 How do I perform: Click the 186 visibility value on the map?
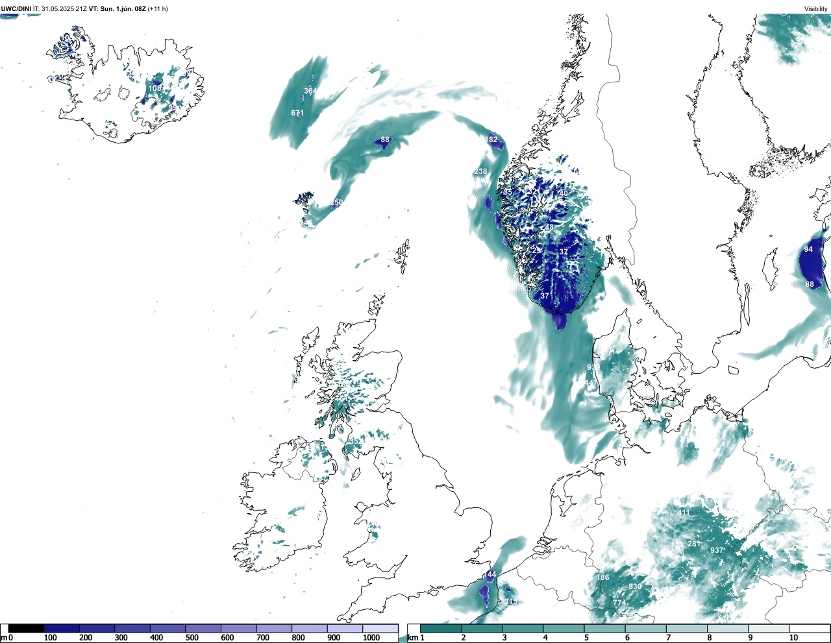click(x=603, y=577)
